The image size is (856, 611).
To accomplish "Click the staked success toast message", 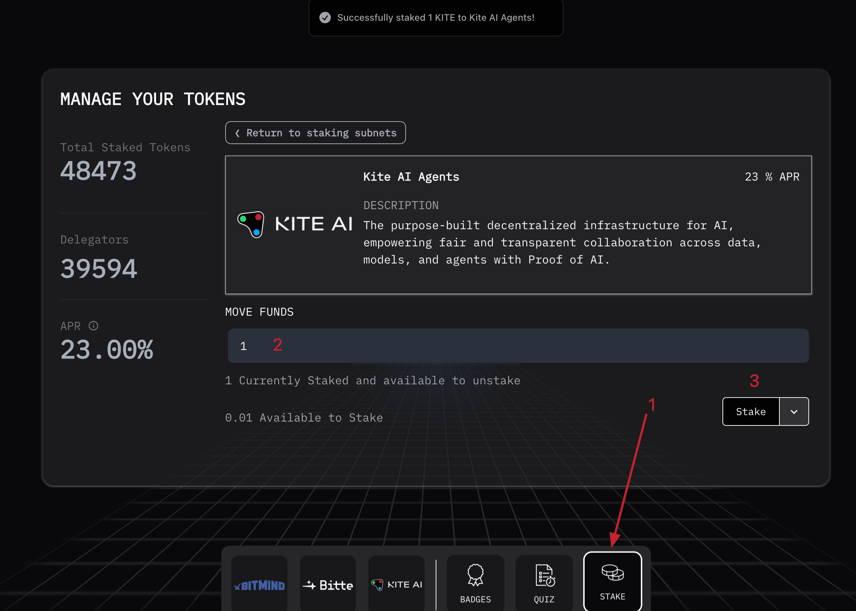I will click(x=436, y=18).
